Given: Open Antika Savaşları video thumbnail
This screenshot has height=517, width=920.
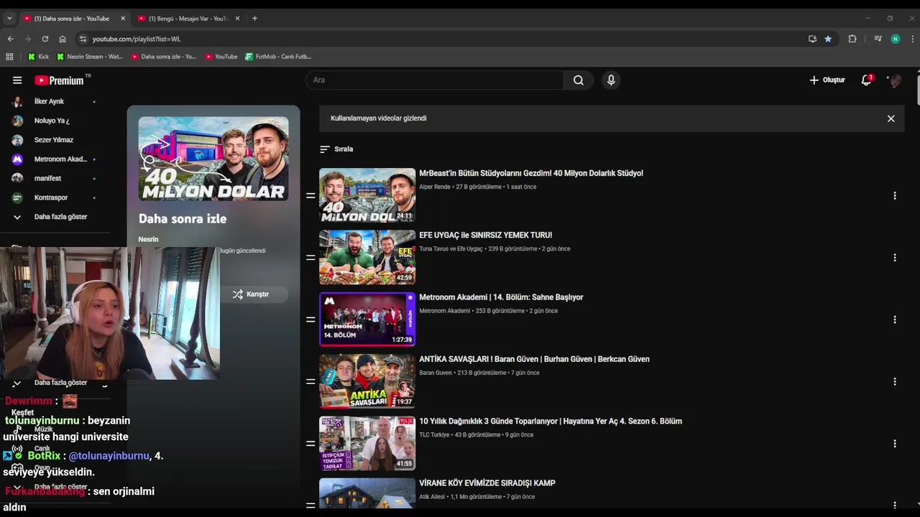Looking at the screenshot, I should click(x=367, y=381).
